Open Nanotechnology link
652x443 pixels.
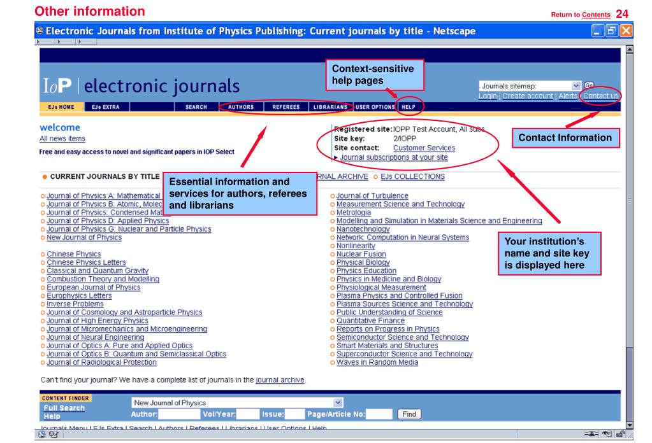coord(363,229)
